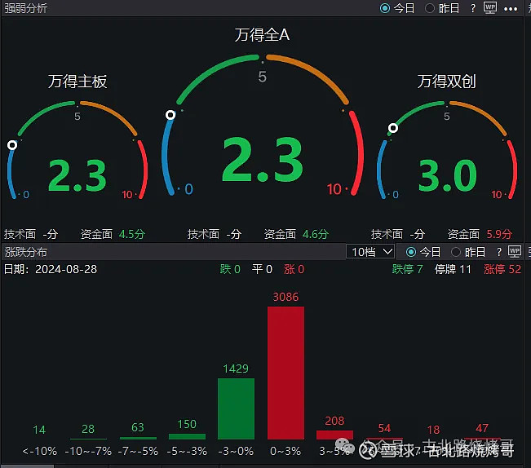531x468 pixels.
Task: Click the 150 green bar for -5~-3%
Action: 187,436
